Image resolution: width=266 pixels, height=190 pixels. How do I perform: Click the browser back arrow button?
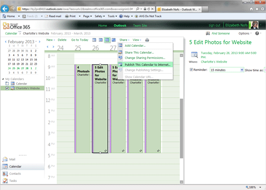coord(5,9)
